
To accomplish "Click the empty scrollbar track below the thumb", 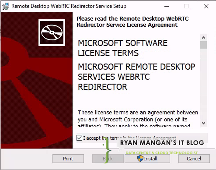I will (203, 84).
